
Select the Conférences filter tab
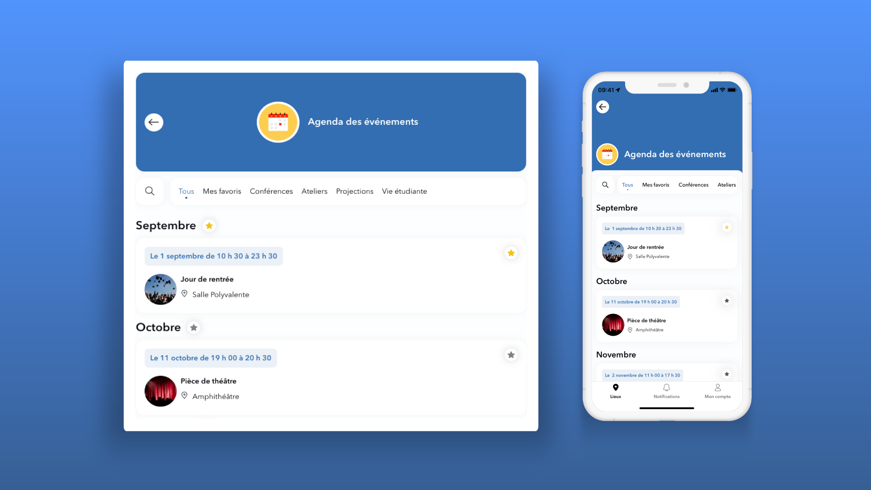coord(271,191)
